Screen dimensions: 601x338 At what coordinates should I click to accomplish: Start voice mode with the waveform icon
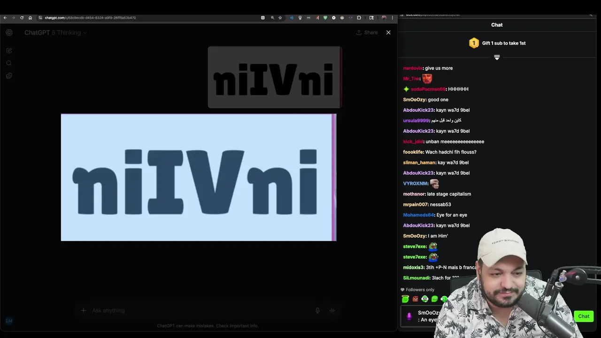(x=332, y=310)
